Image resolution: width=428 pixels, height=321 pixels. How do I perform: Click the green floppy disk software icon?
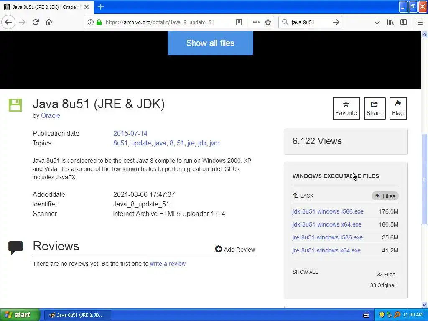[x=15, y=105]
